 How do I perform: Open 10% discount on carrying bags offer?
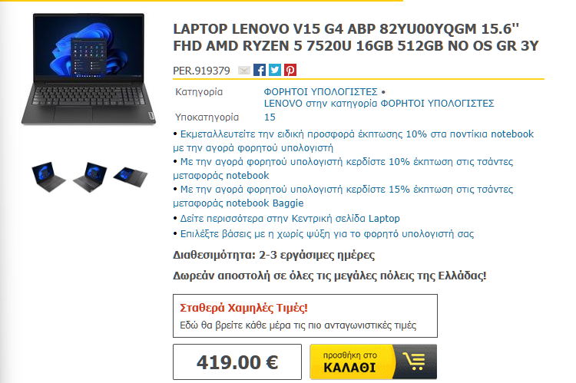click(x=343, y=168)
